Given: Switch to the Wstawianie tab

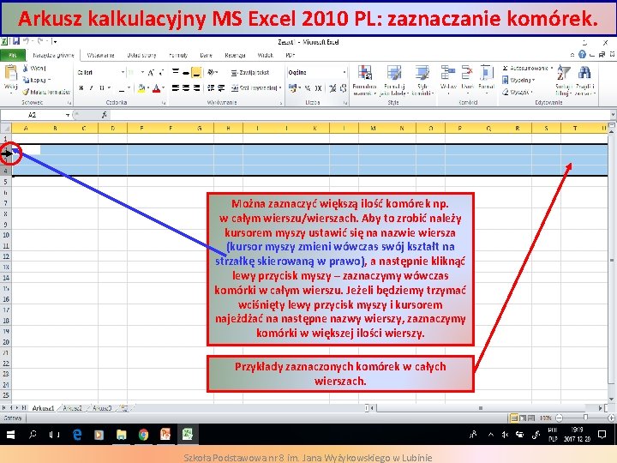Looking at the screenshot, I should (100, 55).
